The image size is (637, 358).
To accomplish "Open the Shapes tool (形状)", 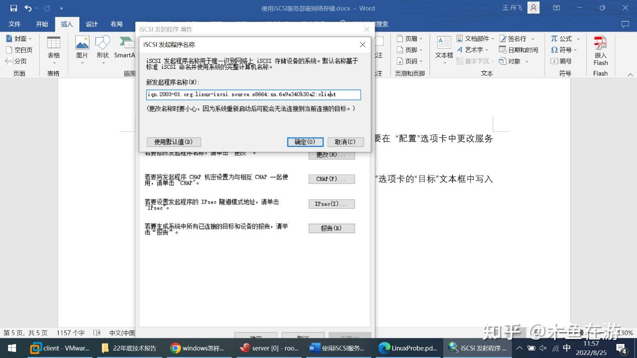I will point(102,48).
